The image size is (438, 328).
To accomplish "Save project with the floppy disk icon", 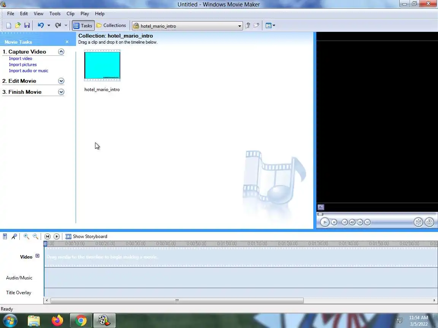I will (x=27, y=26).
